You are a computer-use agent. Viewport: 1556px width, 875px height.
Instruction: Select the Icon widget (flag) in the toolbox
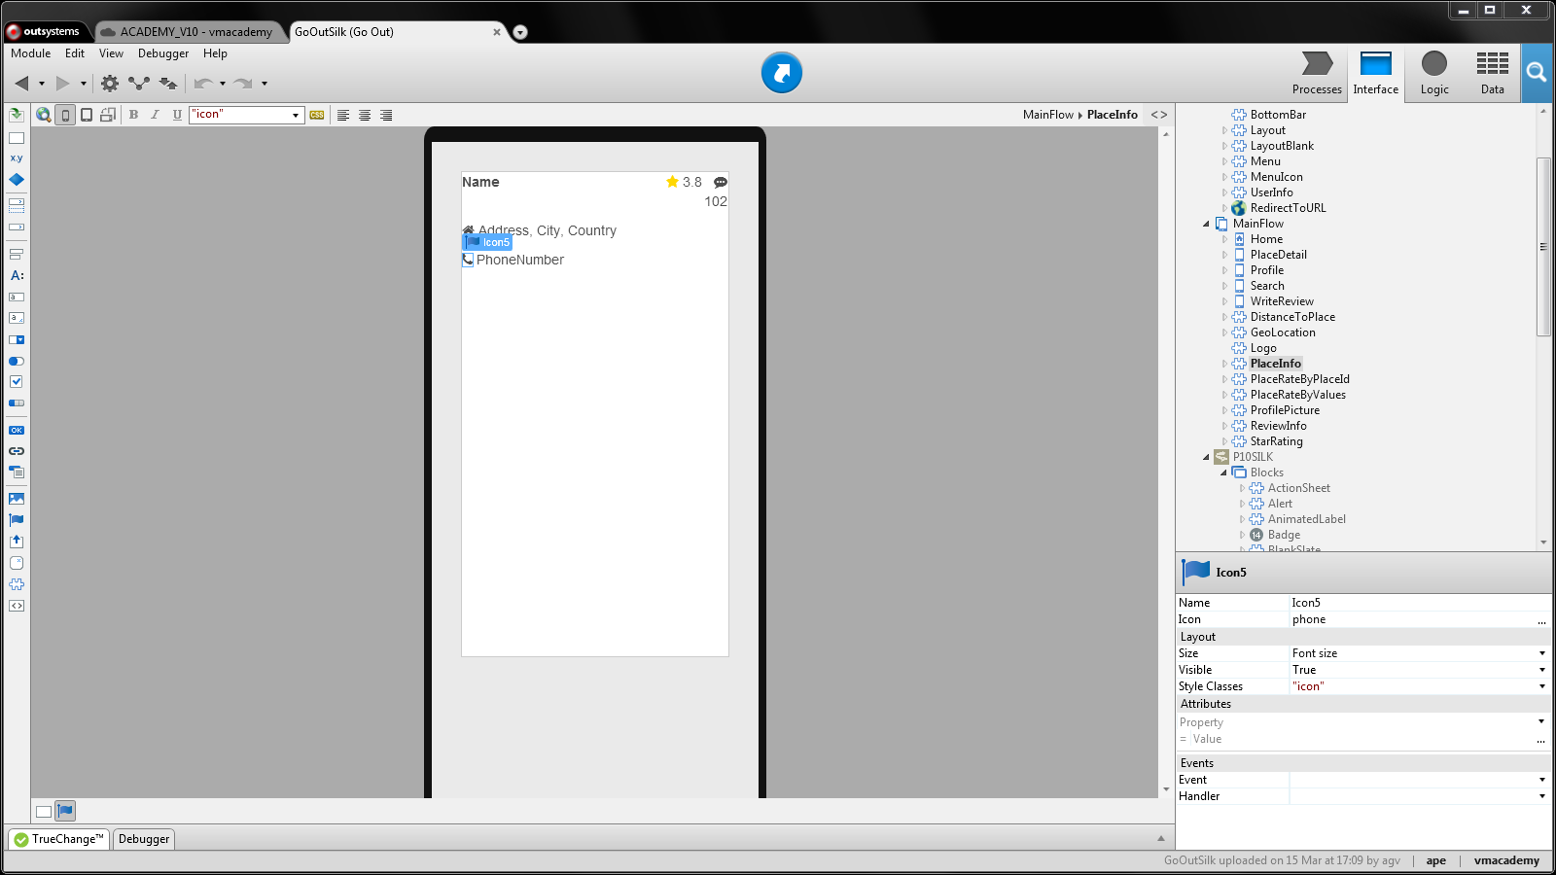(x=16, y=520)
